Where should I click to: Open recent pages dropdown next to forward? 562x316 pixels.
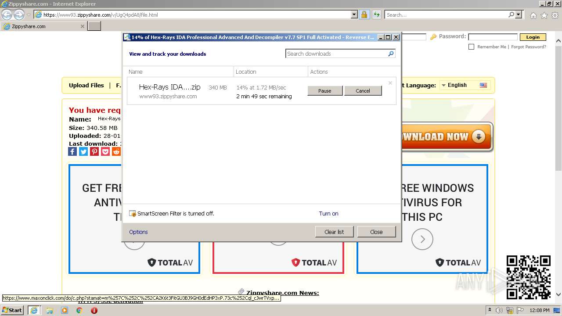click(29, 15)
